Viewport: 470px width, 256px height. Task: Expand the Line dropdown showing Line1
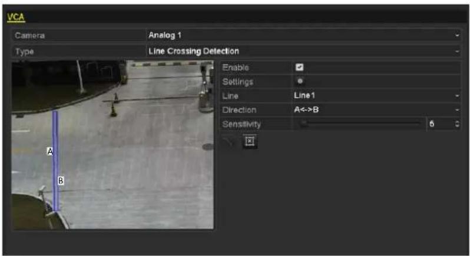click(x=376, y=96)
